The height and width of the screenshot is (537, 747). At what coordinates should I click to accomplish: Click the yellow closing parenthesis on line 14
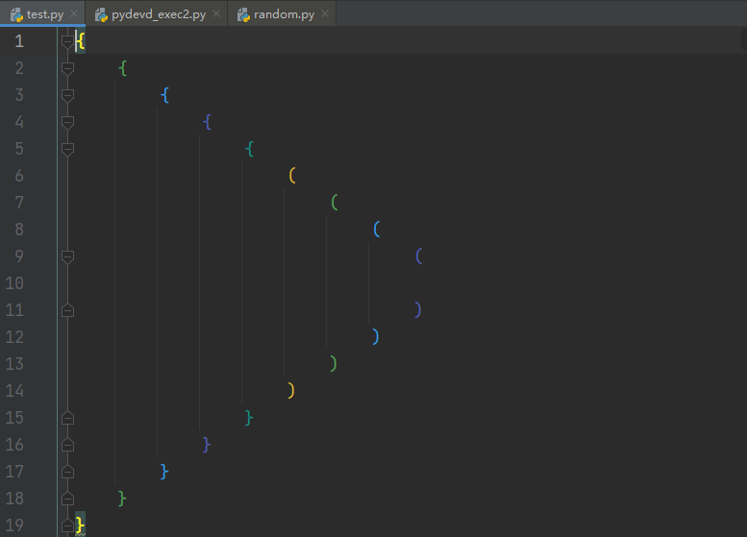(x=291, y=391)
